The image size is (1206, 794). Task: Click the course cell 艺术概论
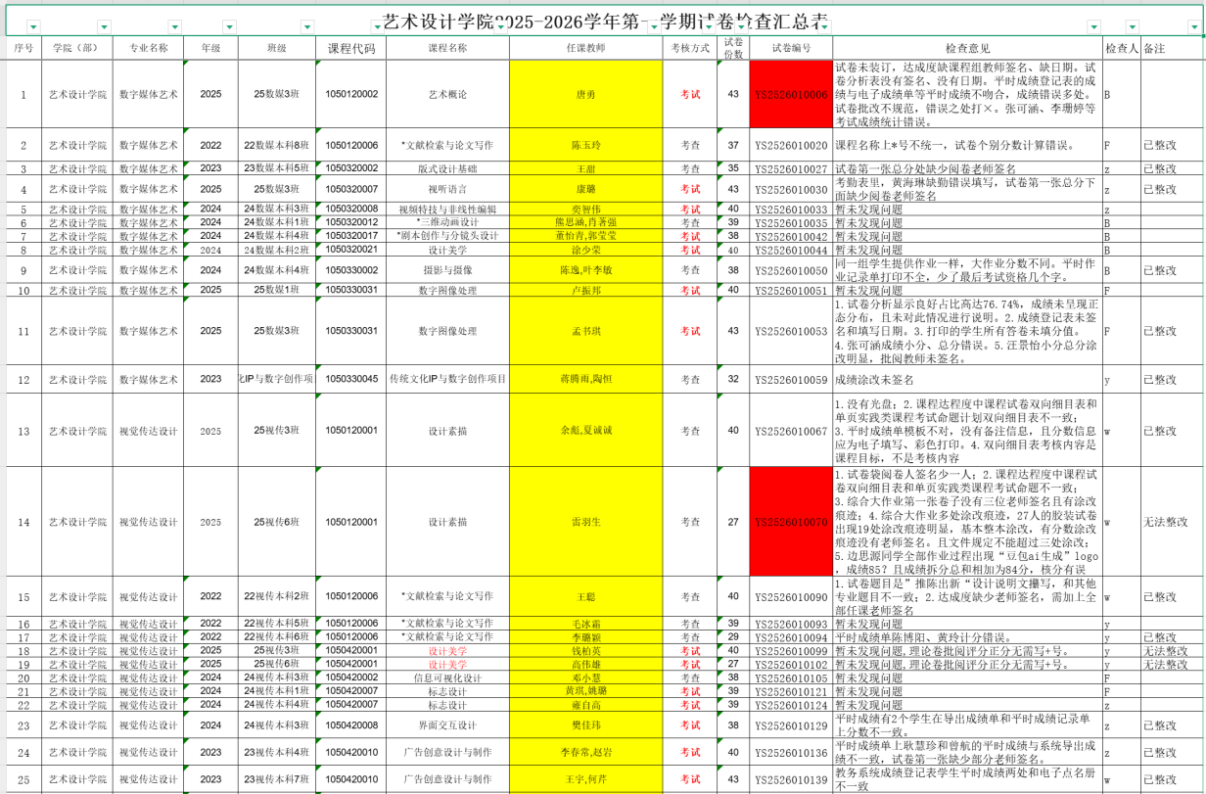tap(447, 95)
